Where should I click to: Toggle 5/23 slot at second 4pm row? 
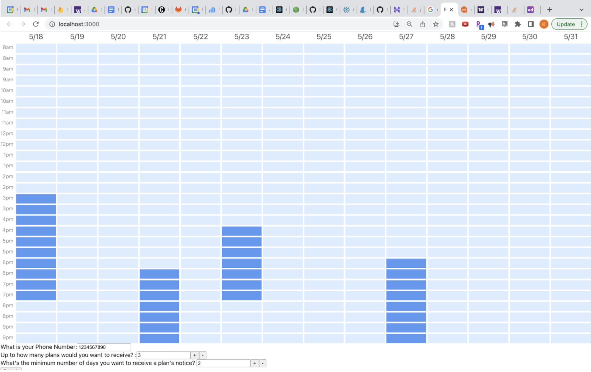click(241, 231)
